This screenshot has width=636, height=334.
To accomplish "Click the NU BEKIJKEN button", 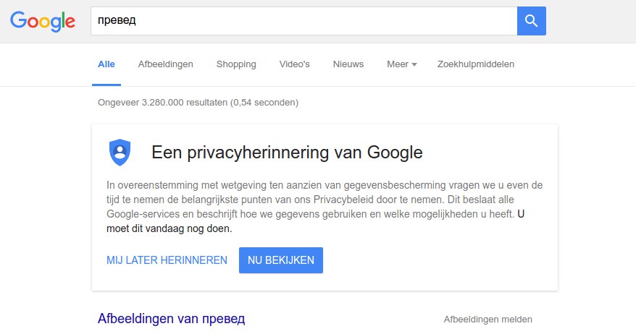I will click(x=280, y=260).
